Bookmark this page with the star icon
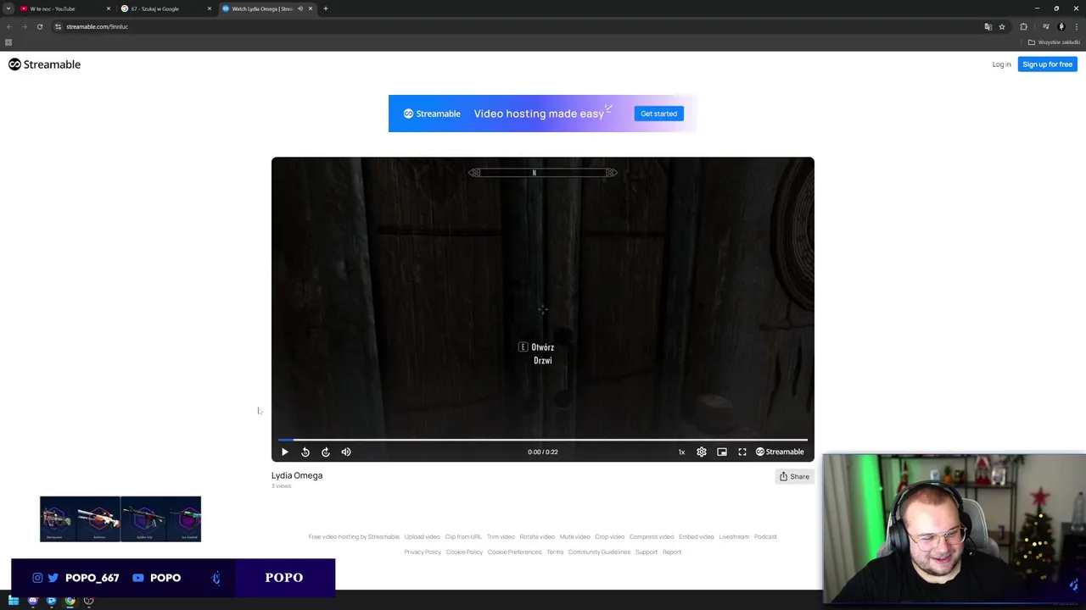Image resolution: width=1086 pixels, height=610 pixels. pos(1002,26)
